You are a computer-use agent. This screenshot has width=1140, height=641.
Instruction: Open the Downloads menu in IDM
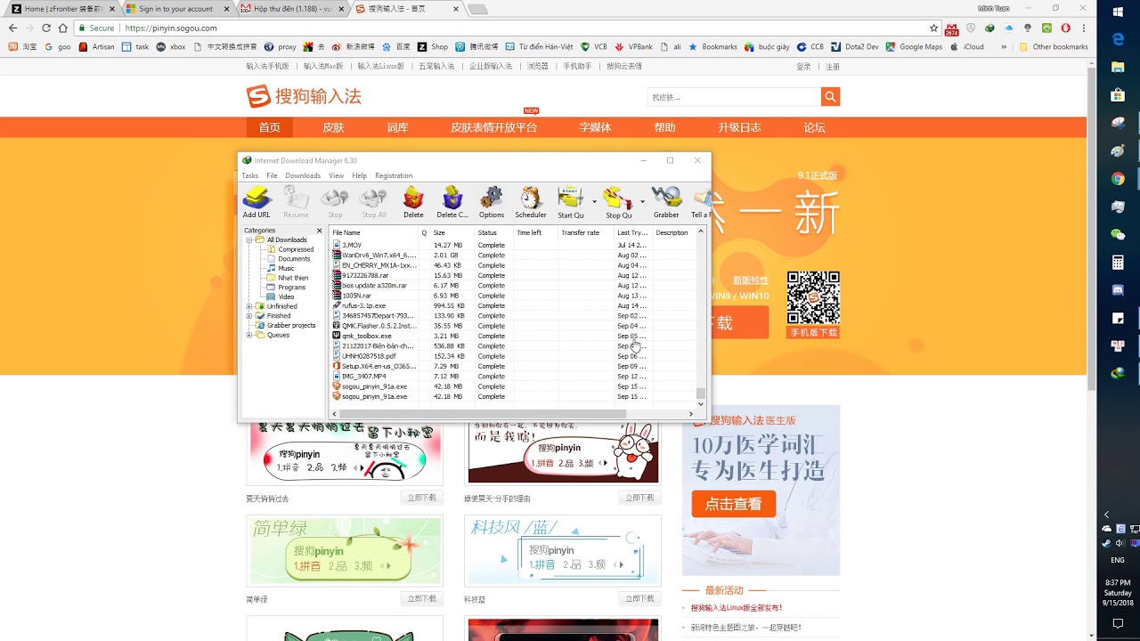(x=303, y=175)
